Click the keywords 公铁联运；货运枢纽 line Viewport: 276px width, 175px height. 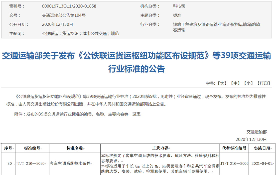click(x=80, y=33)
